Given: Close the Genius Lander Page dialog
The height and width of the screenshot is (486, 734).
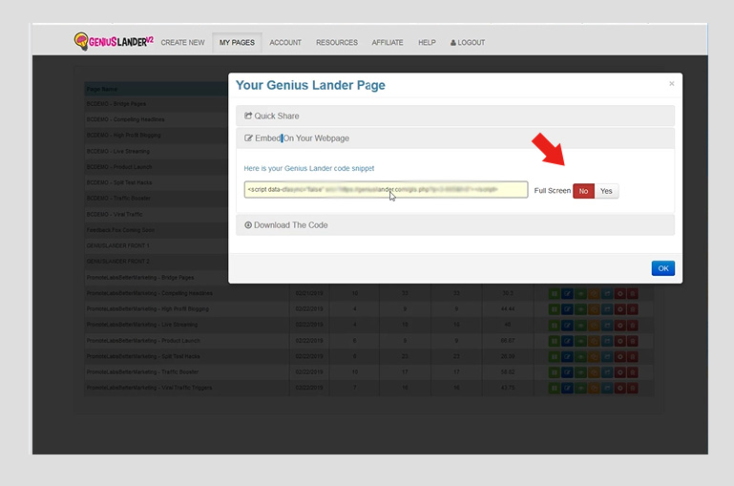Looking at the screenshot, I should 671,83.
